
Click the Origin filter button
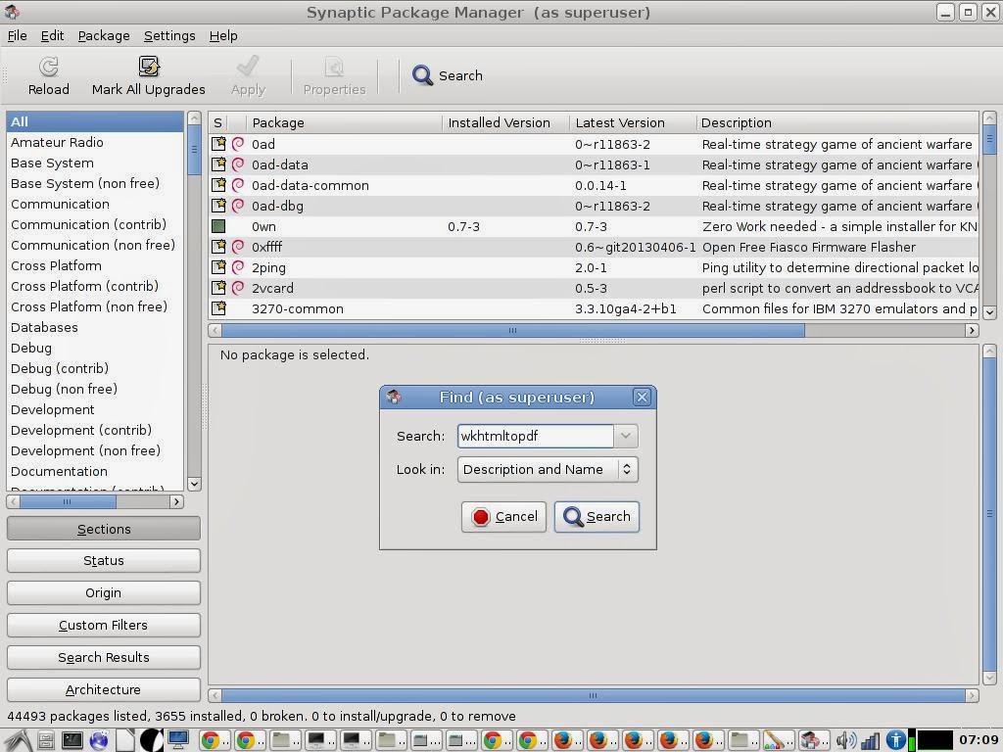click(x=104, y=592)
